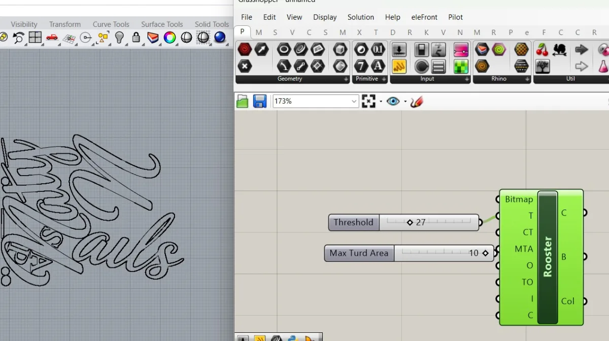Open the Display menu in Grasshopper
Image resolution: width=609 pixels, height=341 pixels.
point(325,17)
